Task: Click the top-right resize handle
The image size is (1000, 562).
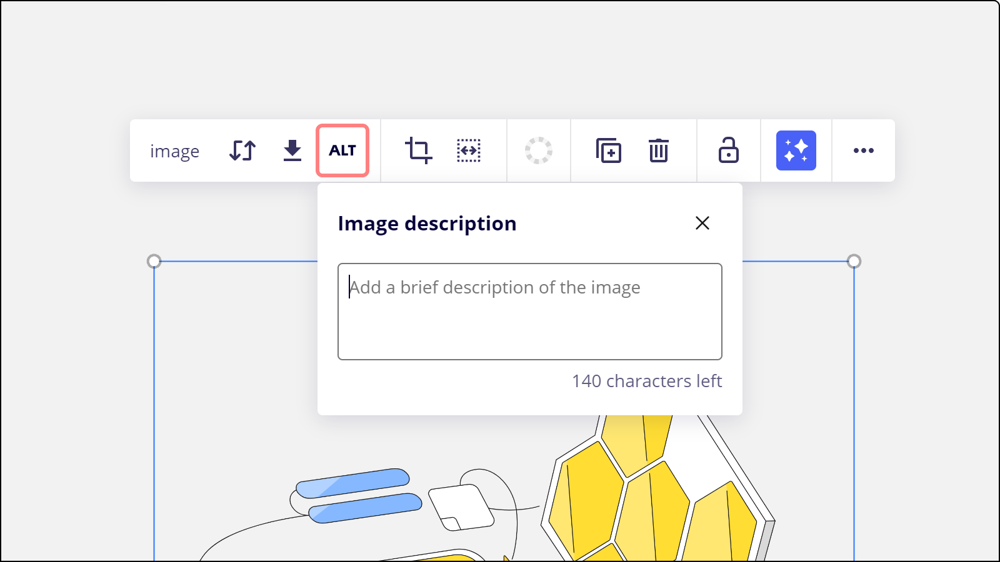Action: coord(854,261)
